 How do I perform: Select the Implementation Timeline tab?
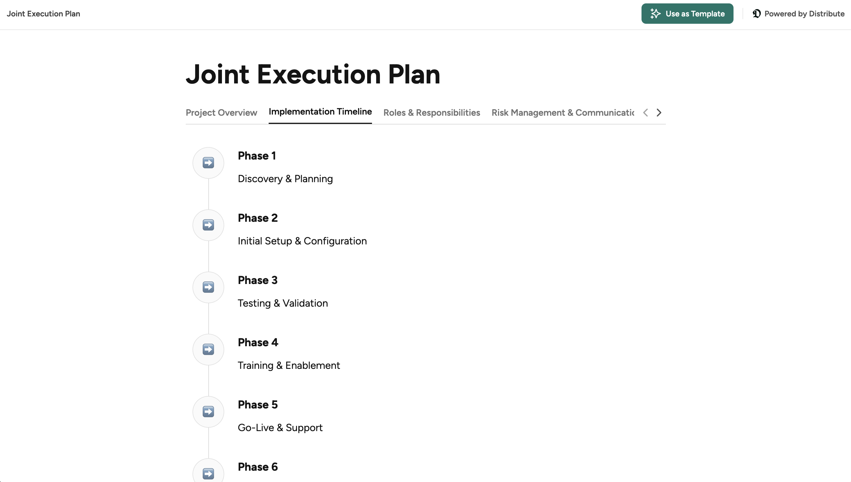[x=320, y=111]
